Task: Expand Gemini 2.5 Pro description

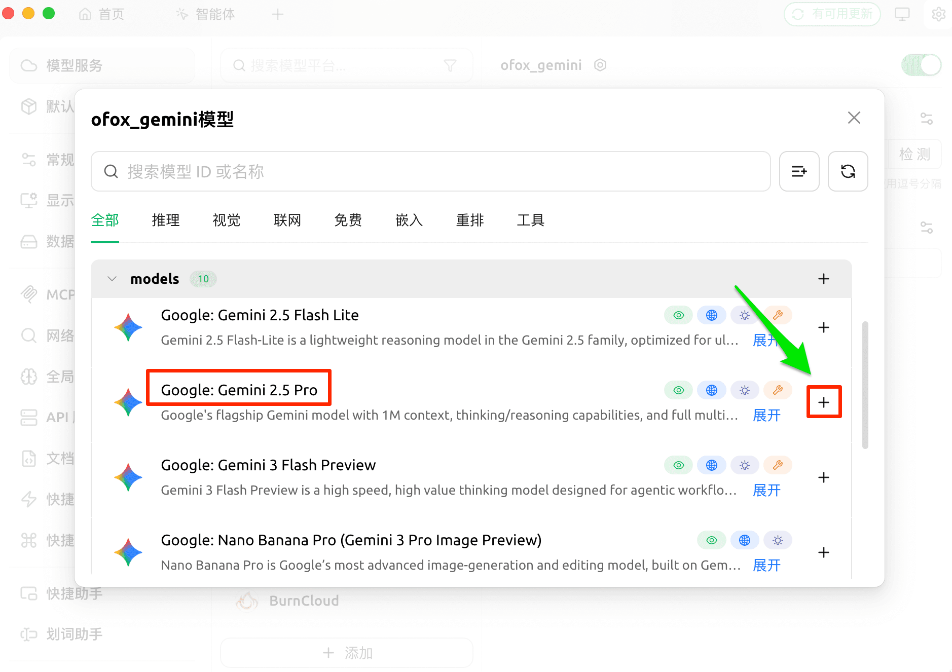Action: (766, 415)
